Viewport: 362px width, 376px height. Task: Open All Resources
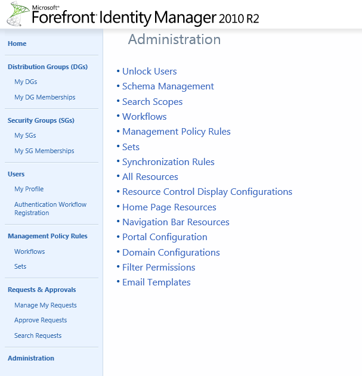[150, 177]
